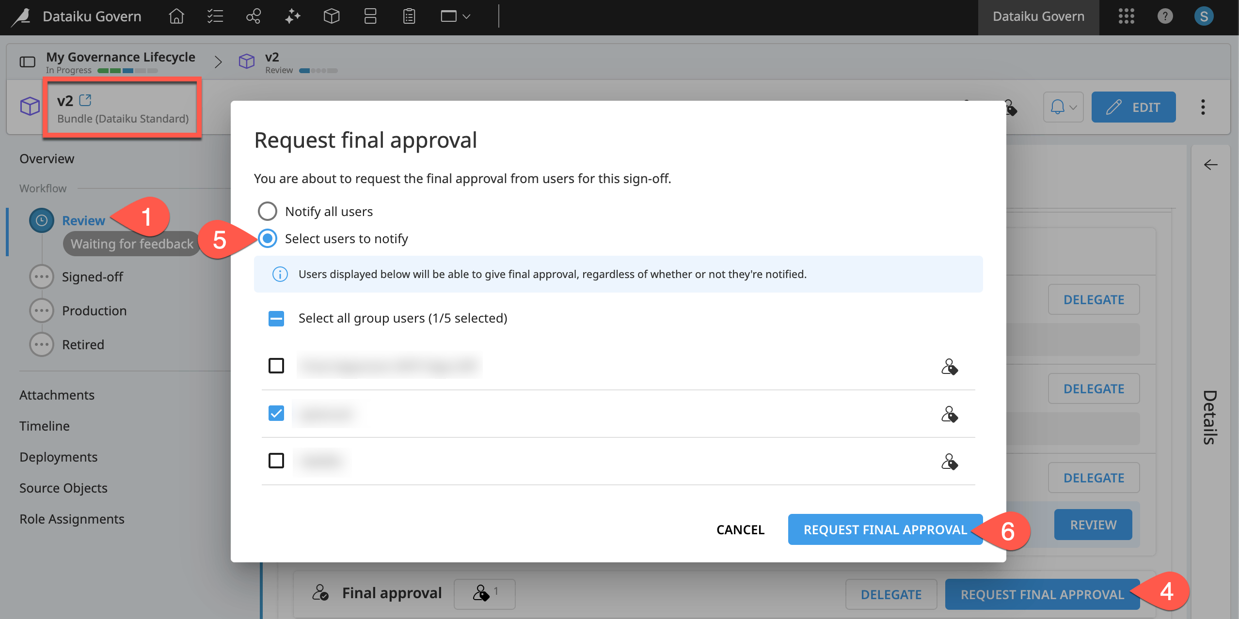Open the stacked panels icon in top bar
This screenshot has height=619, width=1239.
(370, 16)
